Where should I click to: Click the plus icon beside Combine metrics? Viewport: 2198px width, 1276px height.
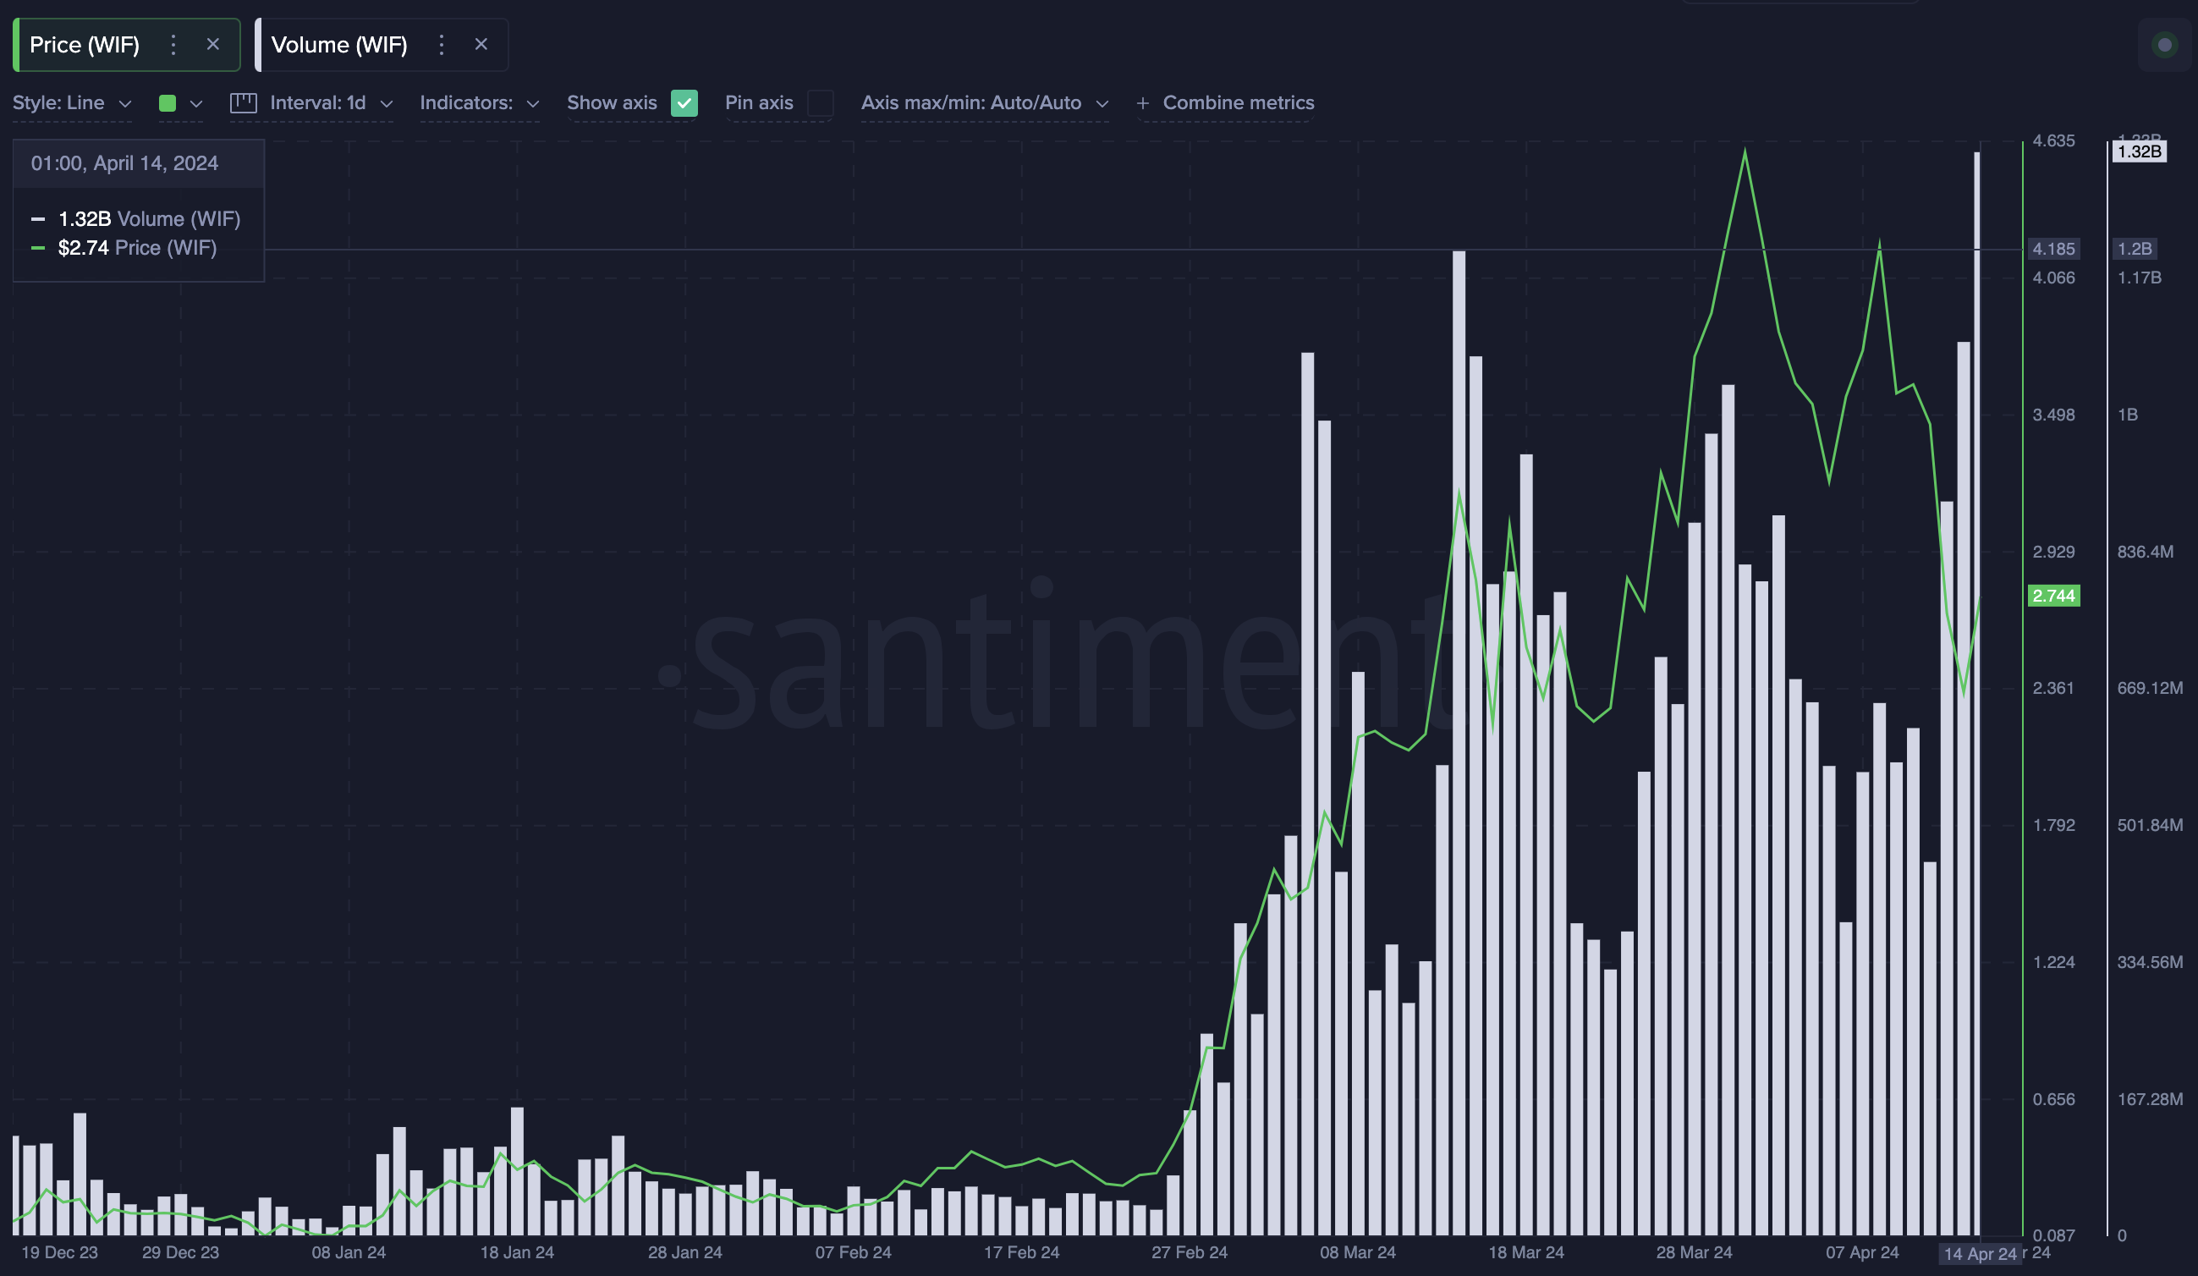(1142, 102)
